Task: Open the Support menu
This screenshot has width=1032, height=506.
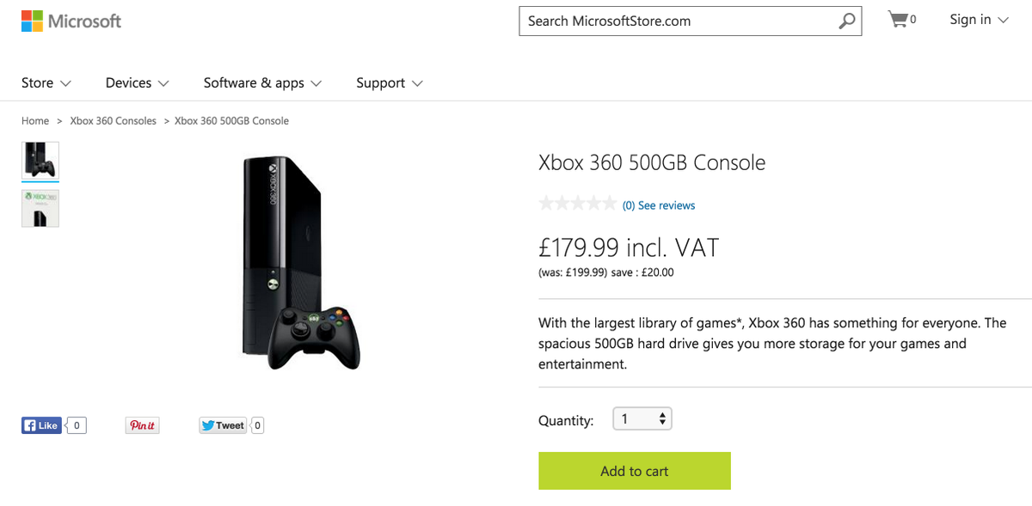Action: (390, 82)
